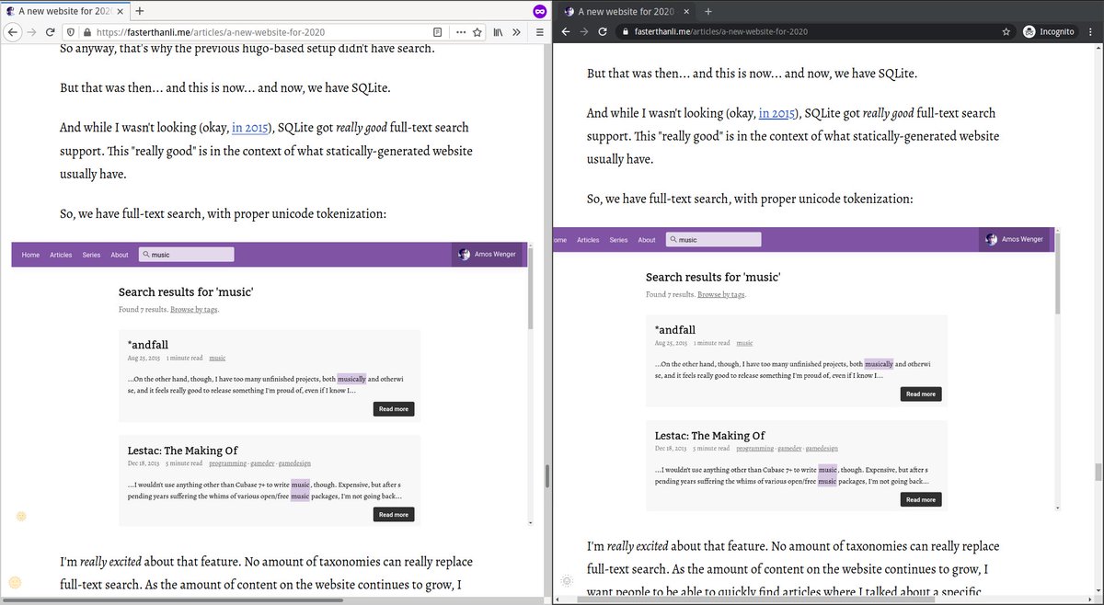Click 'programming' tag in Firefox screenshot
The height and width of the screenshot is (605, 1104).
228,463
